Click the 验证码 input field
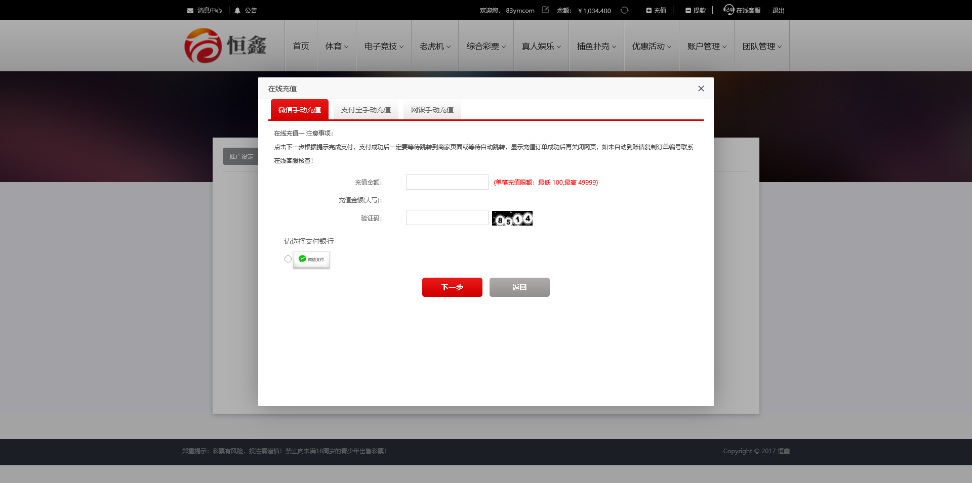Image resolution: width=972 pixels, height=483 pixels. [447, 217]
